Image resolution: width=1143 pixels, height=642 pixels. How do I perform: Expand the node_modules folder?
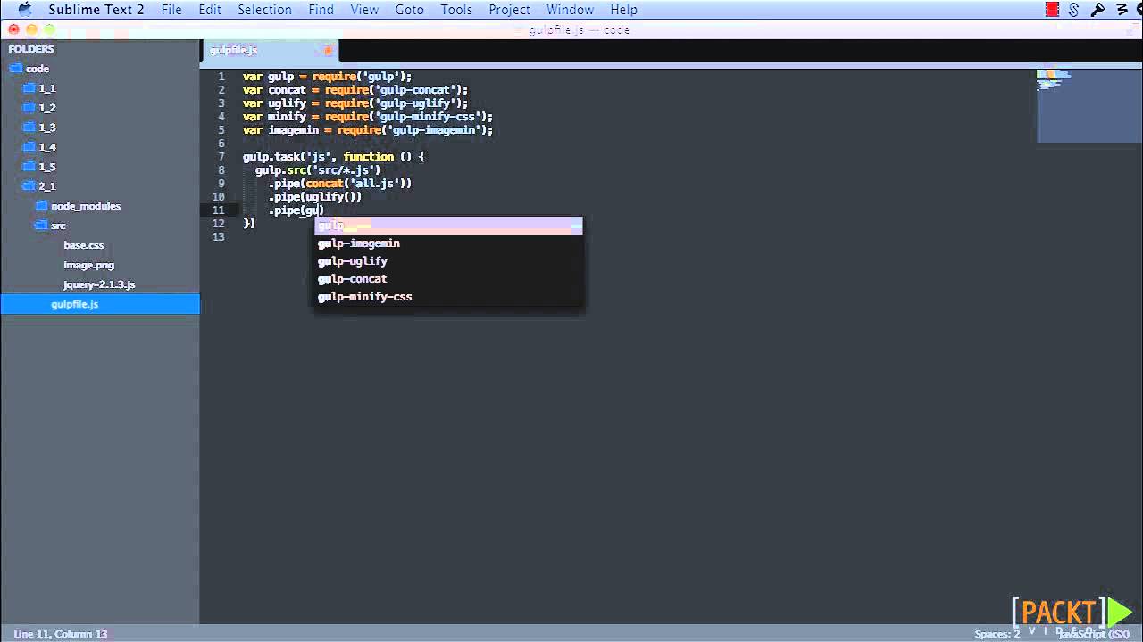[41, 206]
